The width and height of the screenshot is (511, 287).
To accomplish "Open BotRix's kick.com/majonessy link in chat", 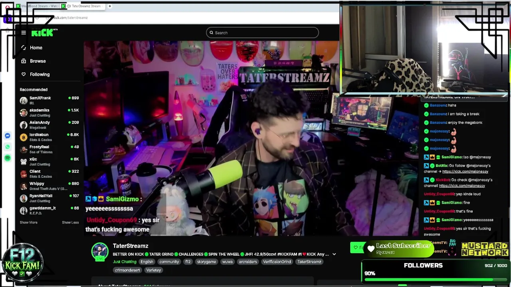I will 465,171.
